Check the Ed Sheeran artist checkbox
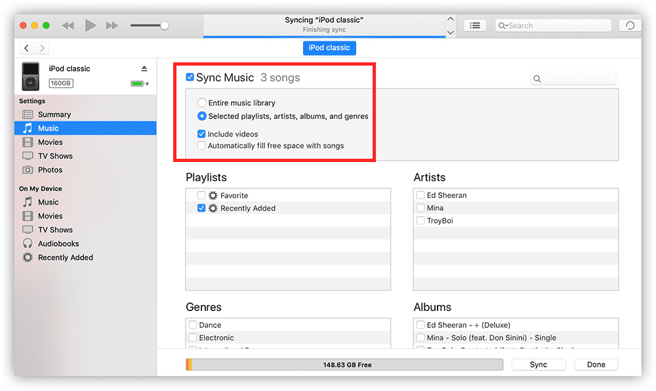Image resolution: width=656 pixels, height=391 pixels. [420, 195]
